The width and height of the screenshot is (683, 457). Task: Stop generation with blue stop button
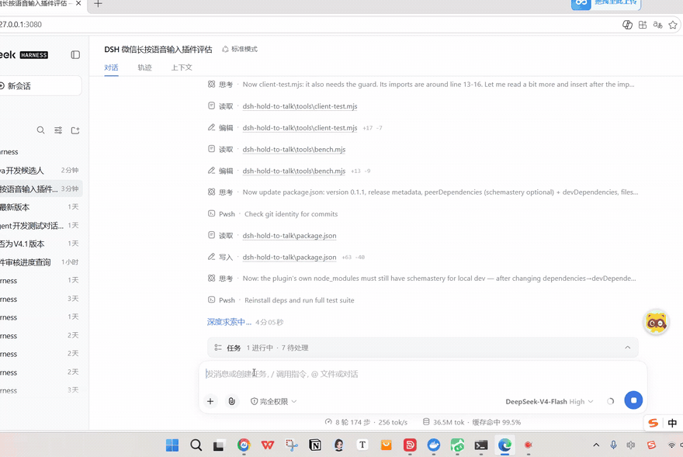pyautogui.click(x=633, y=400)
